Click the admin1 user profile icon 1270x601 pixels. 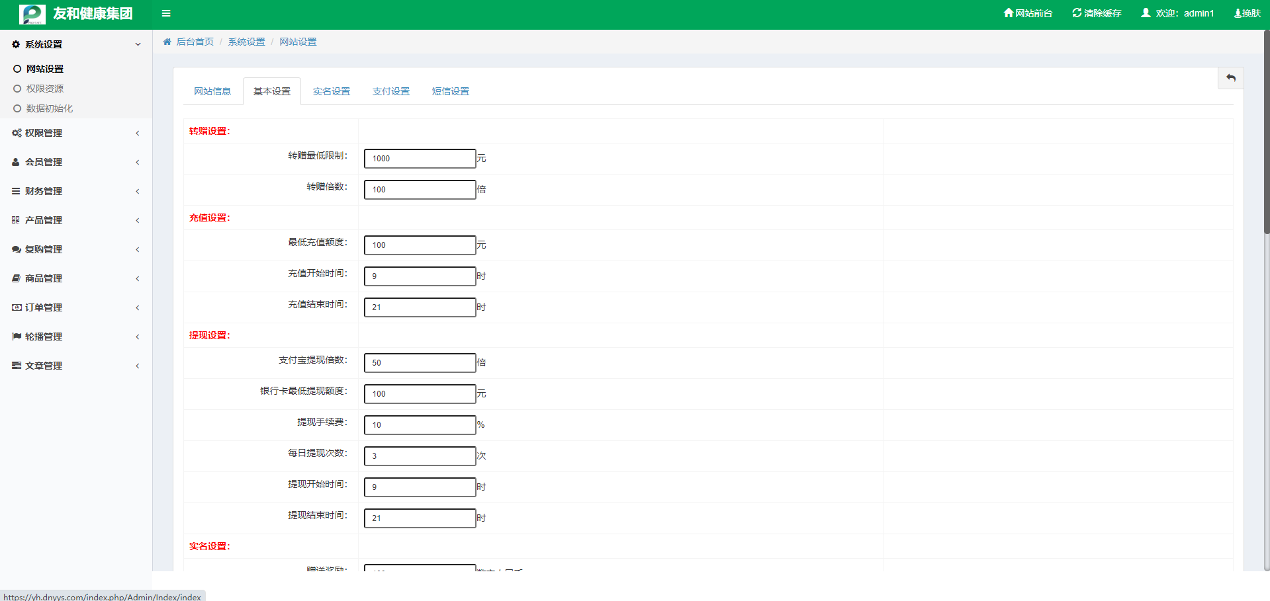click(x=1146, y=13)
